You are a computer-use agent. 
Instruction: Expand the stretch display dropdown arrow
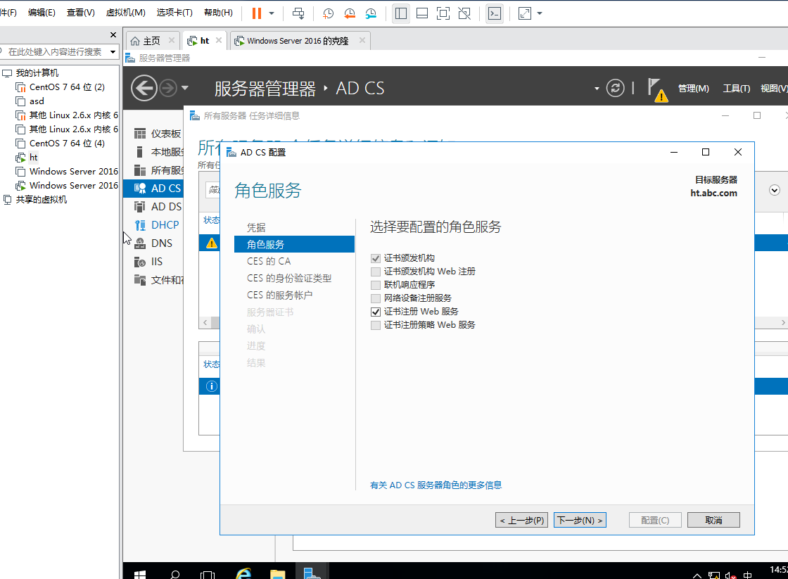pos(539,13)
